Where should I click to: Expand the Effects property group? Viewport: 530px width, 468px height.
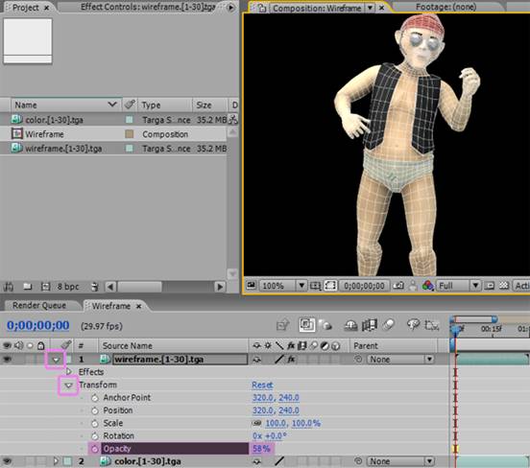[69, 372]
